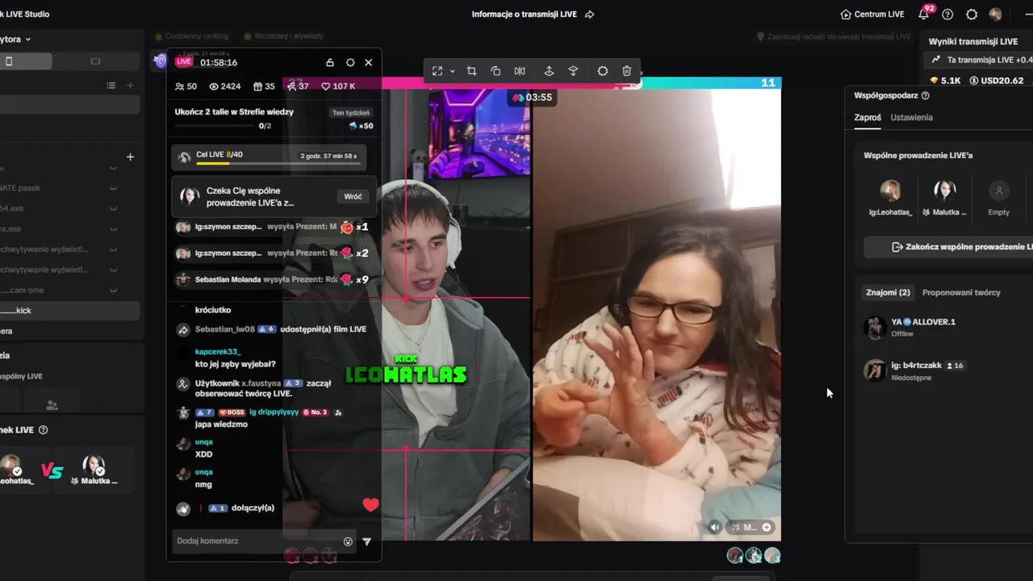1033x581 pixels.
Task: Select the crop tool in source toolbar
Action: [471, 71]
